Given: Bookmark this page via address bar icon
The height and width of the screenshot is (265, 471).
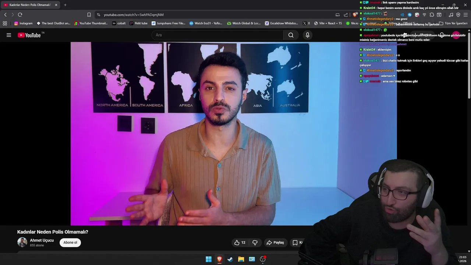Looking at the screenshot, I should (89, 15).
